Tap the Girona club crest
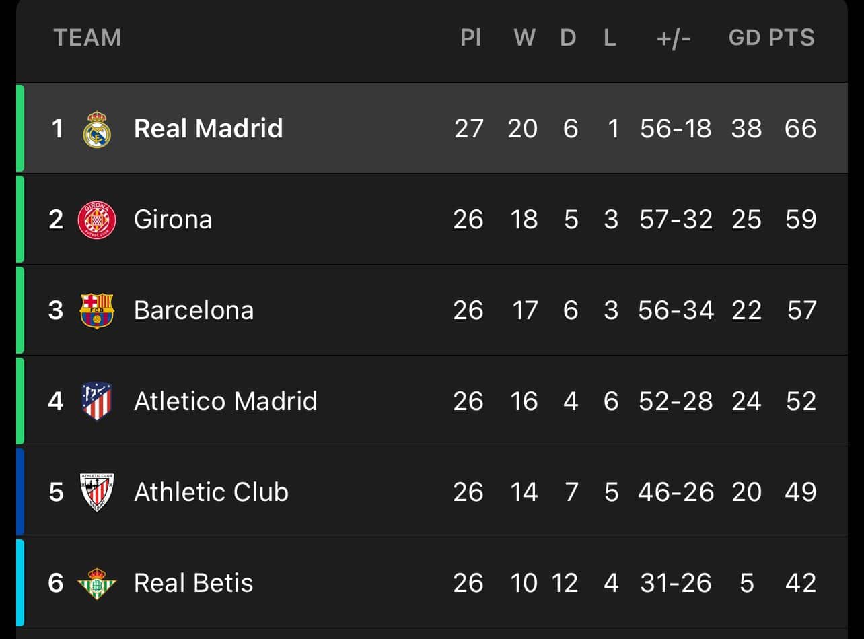 coord(97,220)
